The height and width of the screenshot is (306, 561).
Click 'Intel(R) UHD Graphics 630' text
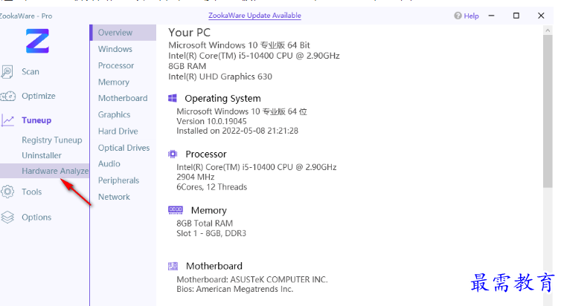pos(220,76)
